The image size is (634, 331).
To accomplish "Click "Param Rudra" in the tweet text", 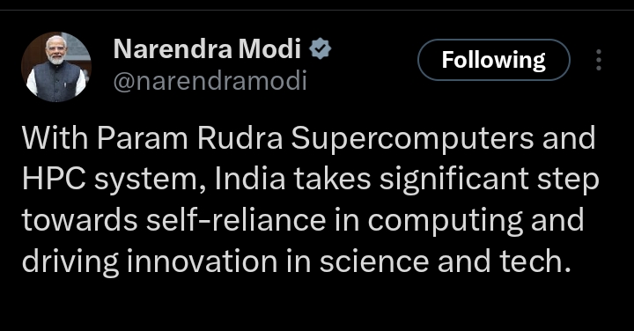I will 189,138.
